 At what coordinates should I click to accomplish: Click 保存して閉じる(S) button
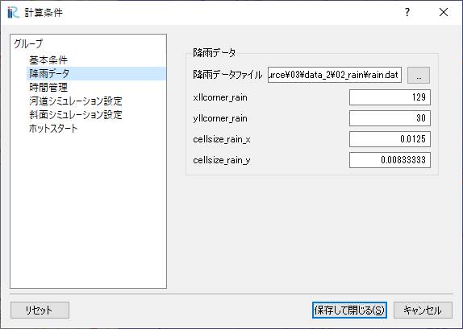point(349,310)
